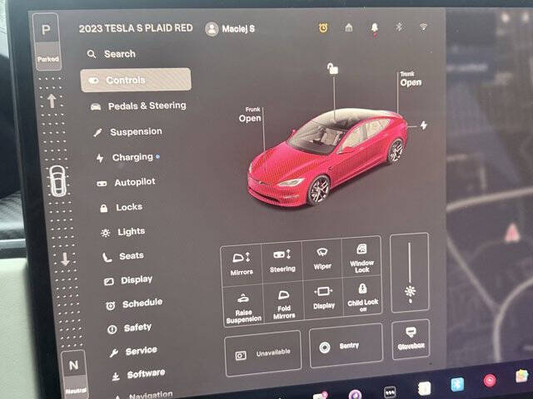The image size is (533, 399).
Task: Open the red round app in dock
Action: click(x=490, y=381)
